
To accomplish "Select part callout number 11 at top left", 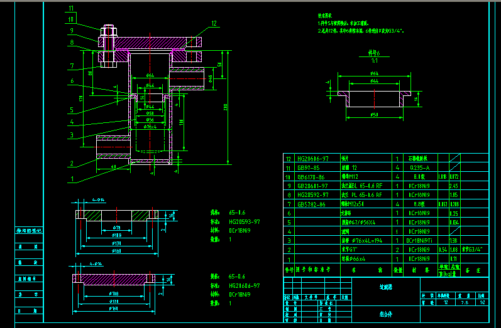I will [70, 9].
